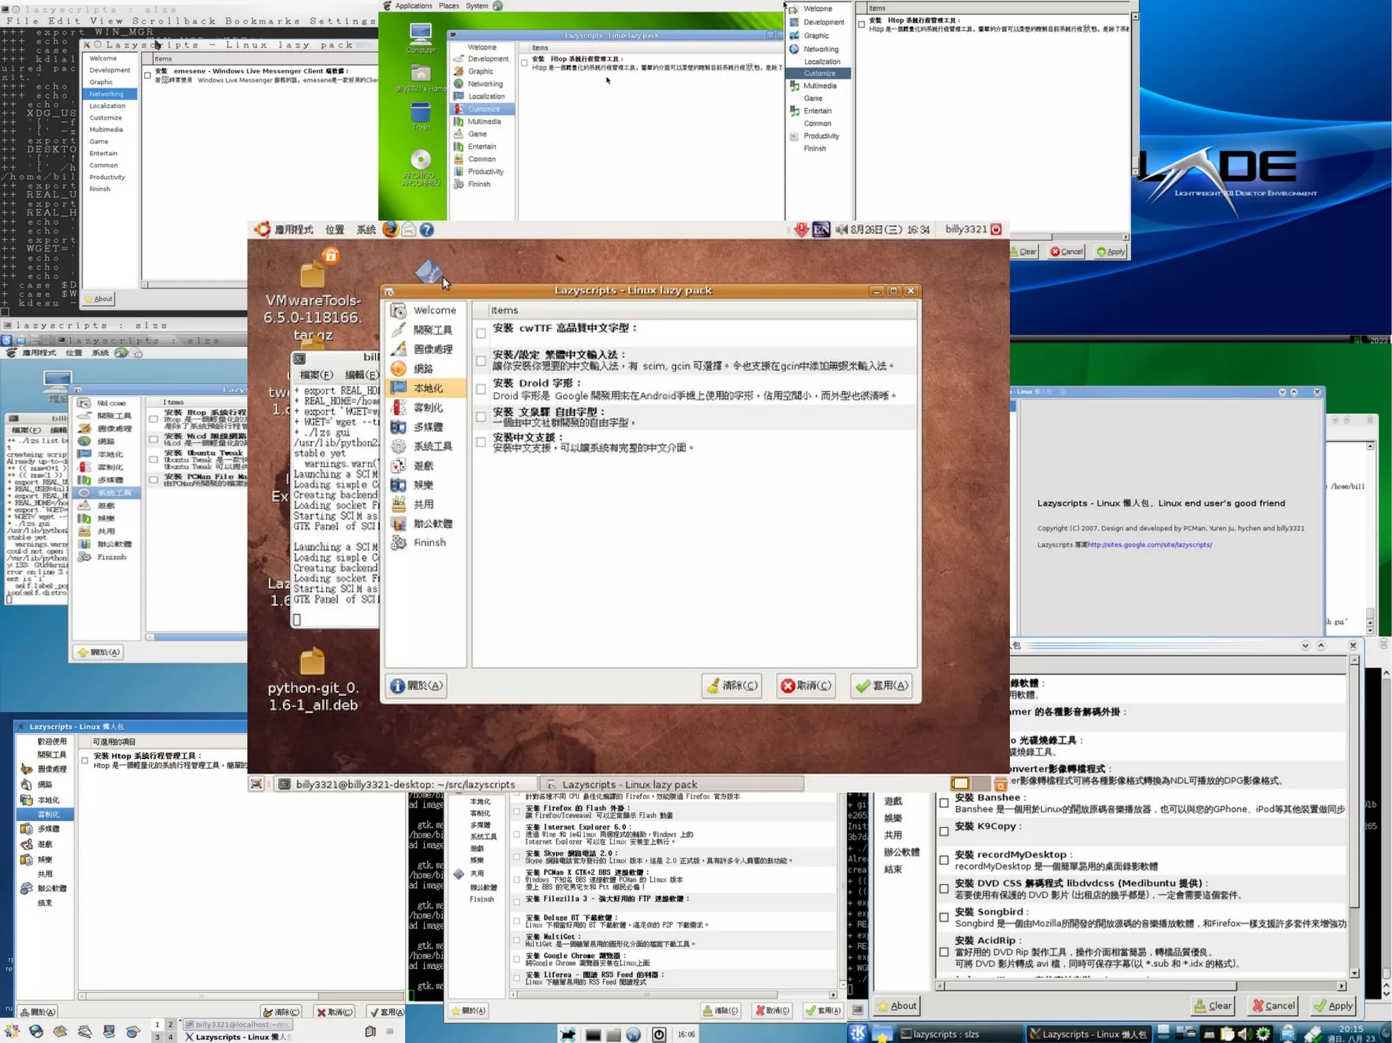Image resolution: width=1392 pixels, height=1043 pixels.
Task: Open the 應用程式 menu in Ubuntu top panel
Action: tap(294, 230)
